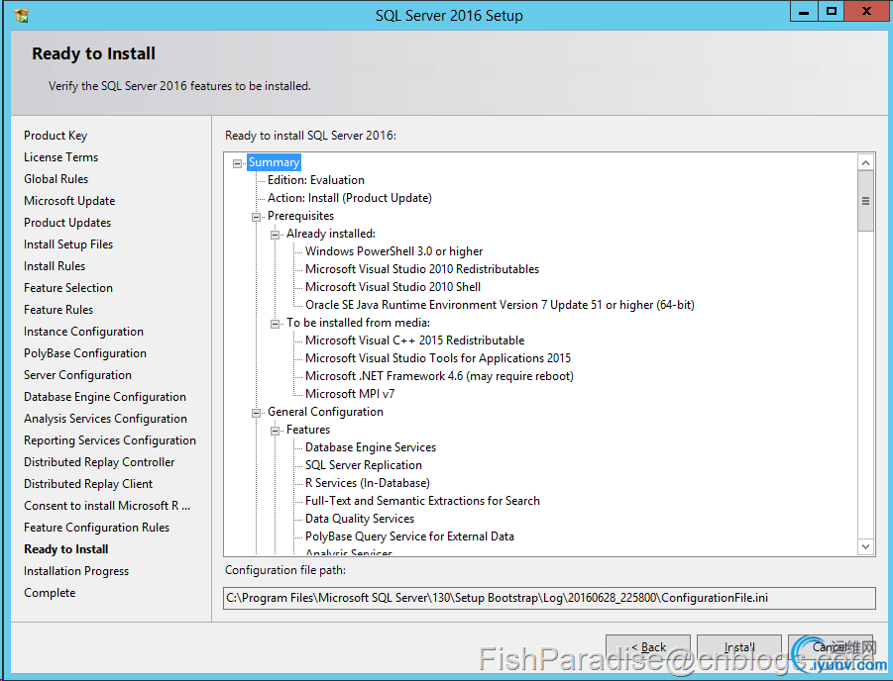893x681 pixels.
Task: Select the Summary root node
Action: click(x=274, y=162)
